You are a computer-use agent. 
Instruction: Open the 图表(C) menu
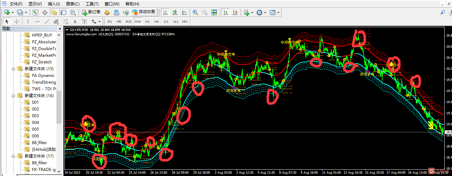73,4
